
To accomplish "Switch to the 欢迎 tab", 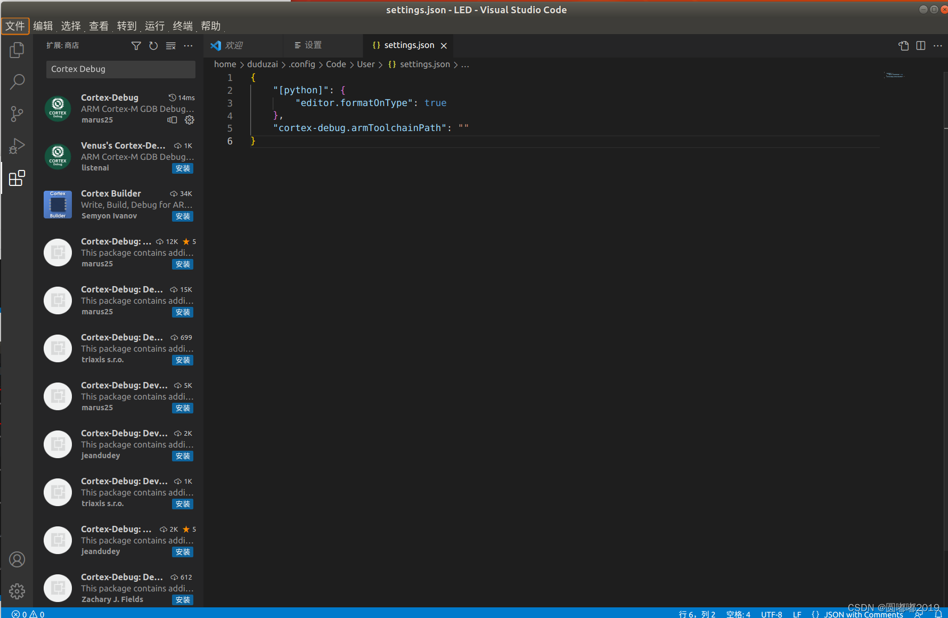I will tap(243, 46).
